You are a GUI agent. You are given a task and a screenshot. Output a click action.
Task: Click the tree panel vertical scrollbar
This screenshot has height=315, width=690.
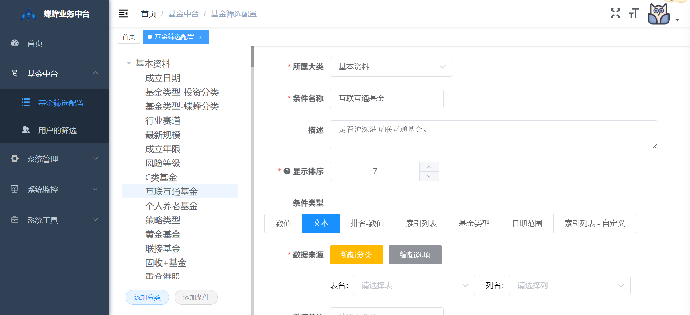click(252, 57)
